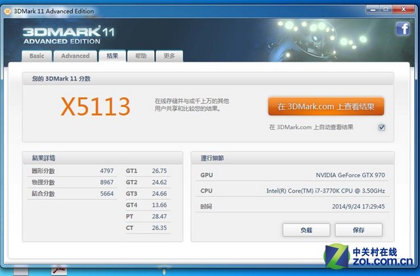
Task: Switch to the Basic tab
Action: tap(37, 56)
